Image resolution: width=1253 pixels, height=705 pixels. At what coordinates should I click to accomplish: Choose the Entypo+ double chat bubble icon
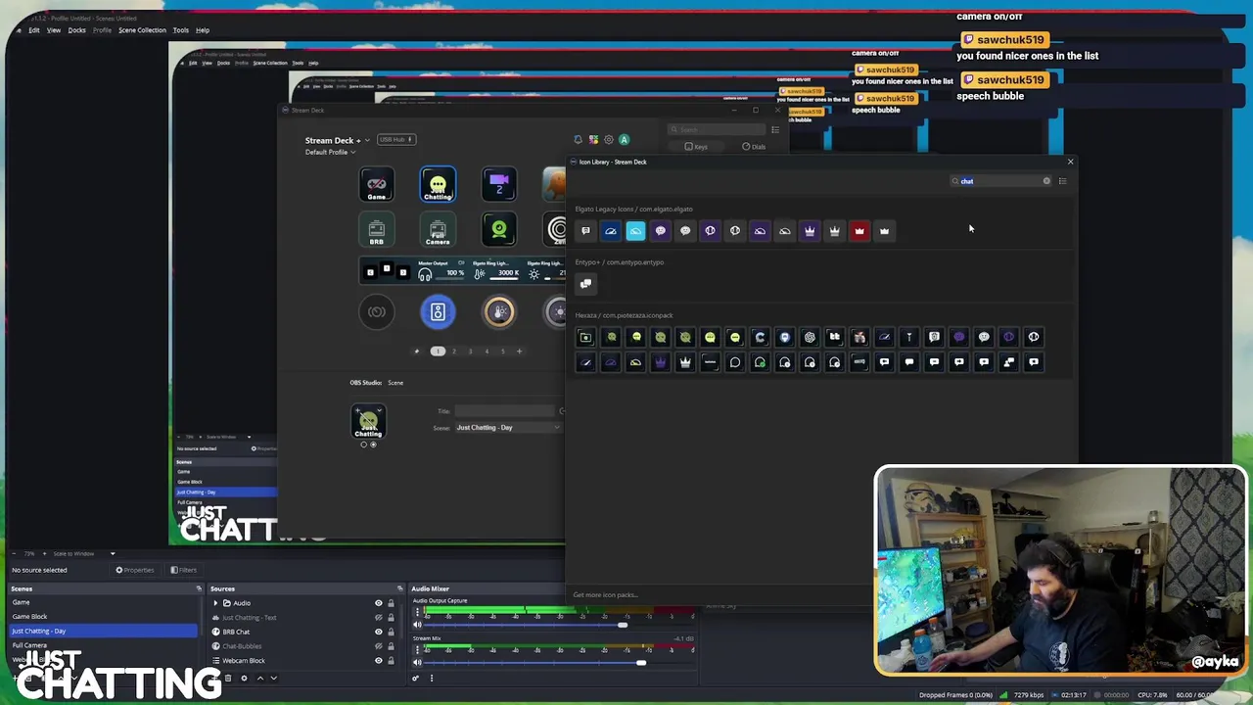click(585, 284)
